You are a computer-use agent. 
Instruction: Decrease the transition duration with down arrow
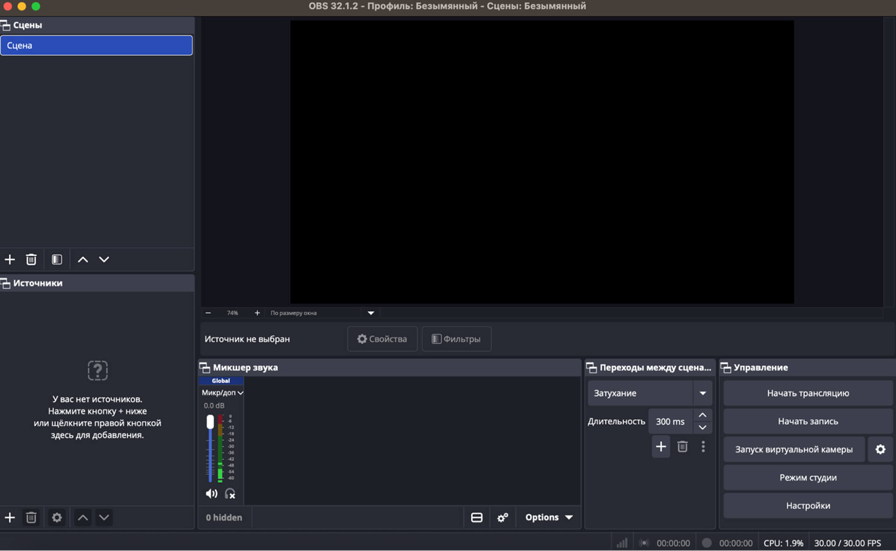pyautogui.click(x=702, y=427)
